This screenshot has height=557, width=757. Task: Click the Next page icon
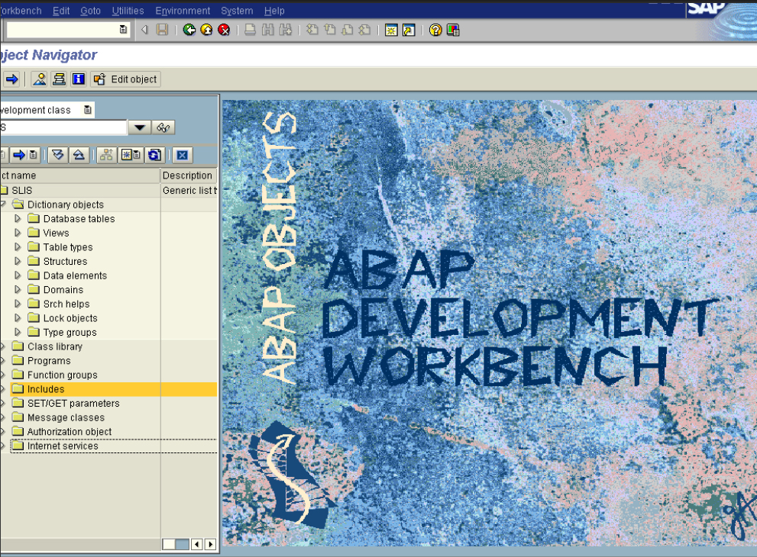(347, 30)
